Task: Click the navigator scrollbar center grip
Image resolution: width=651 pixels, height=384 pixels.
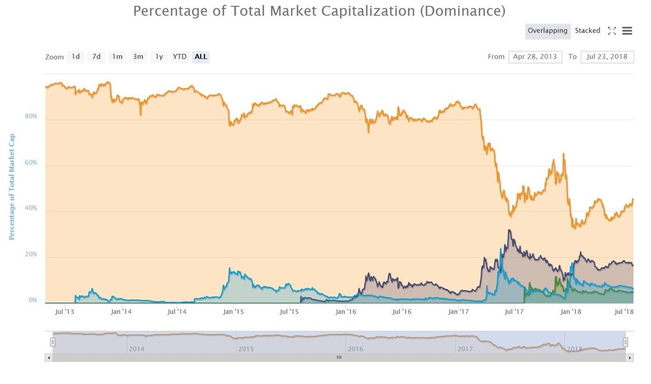Action: [x=339, y=357]
